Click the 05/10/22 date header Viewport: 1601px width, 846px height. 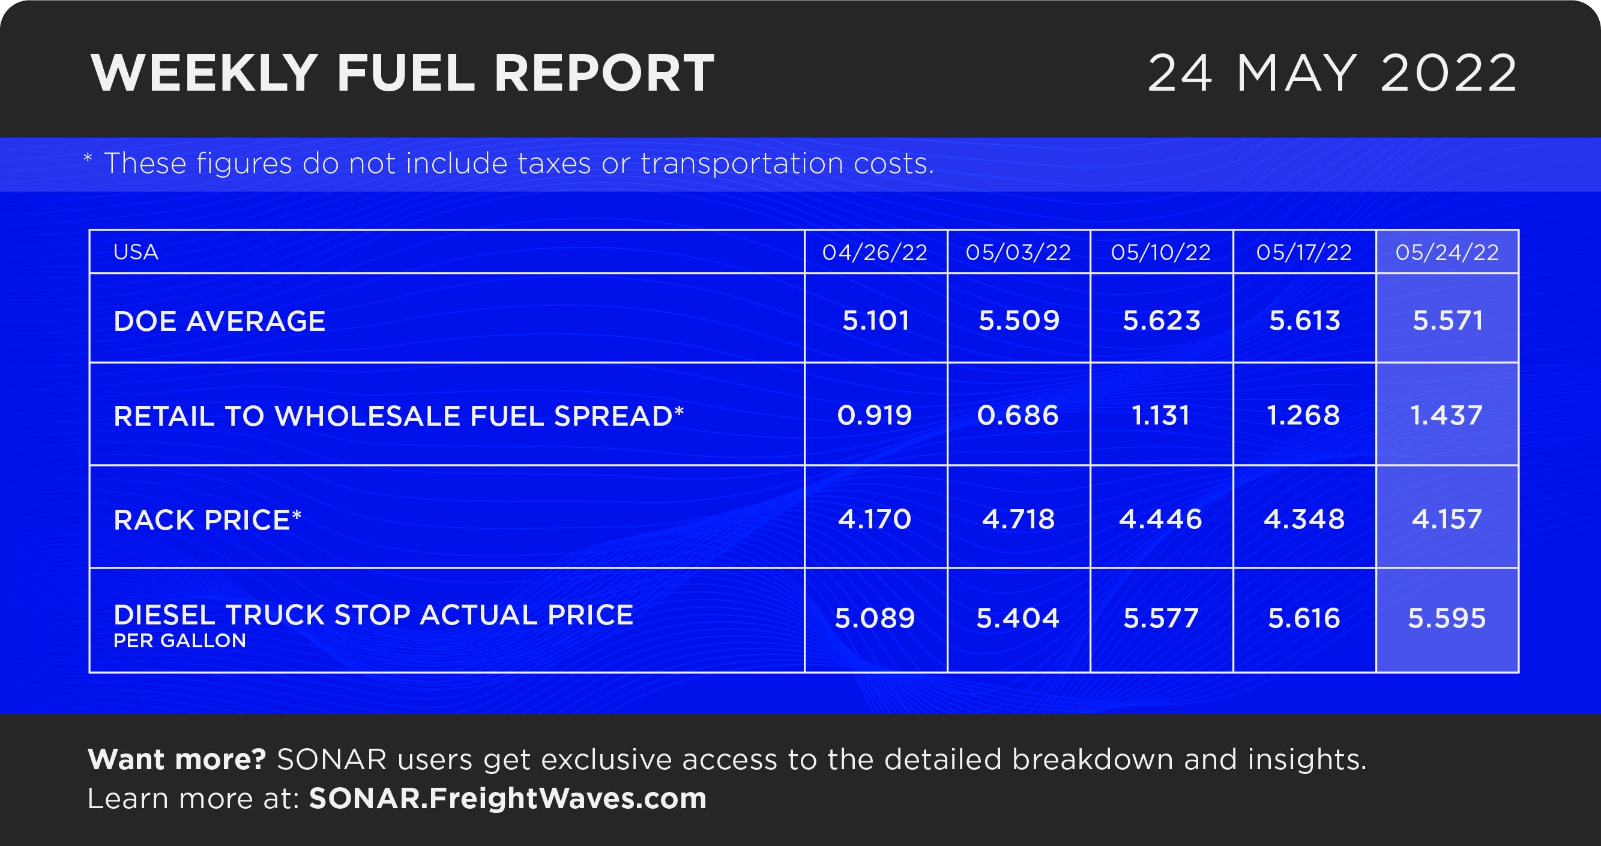tap(1160, 252)
